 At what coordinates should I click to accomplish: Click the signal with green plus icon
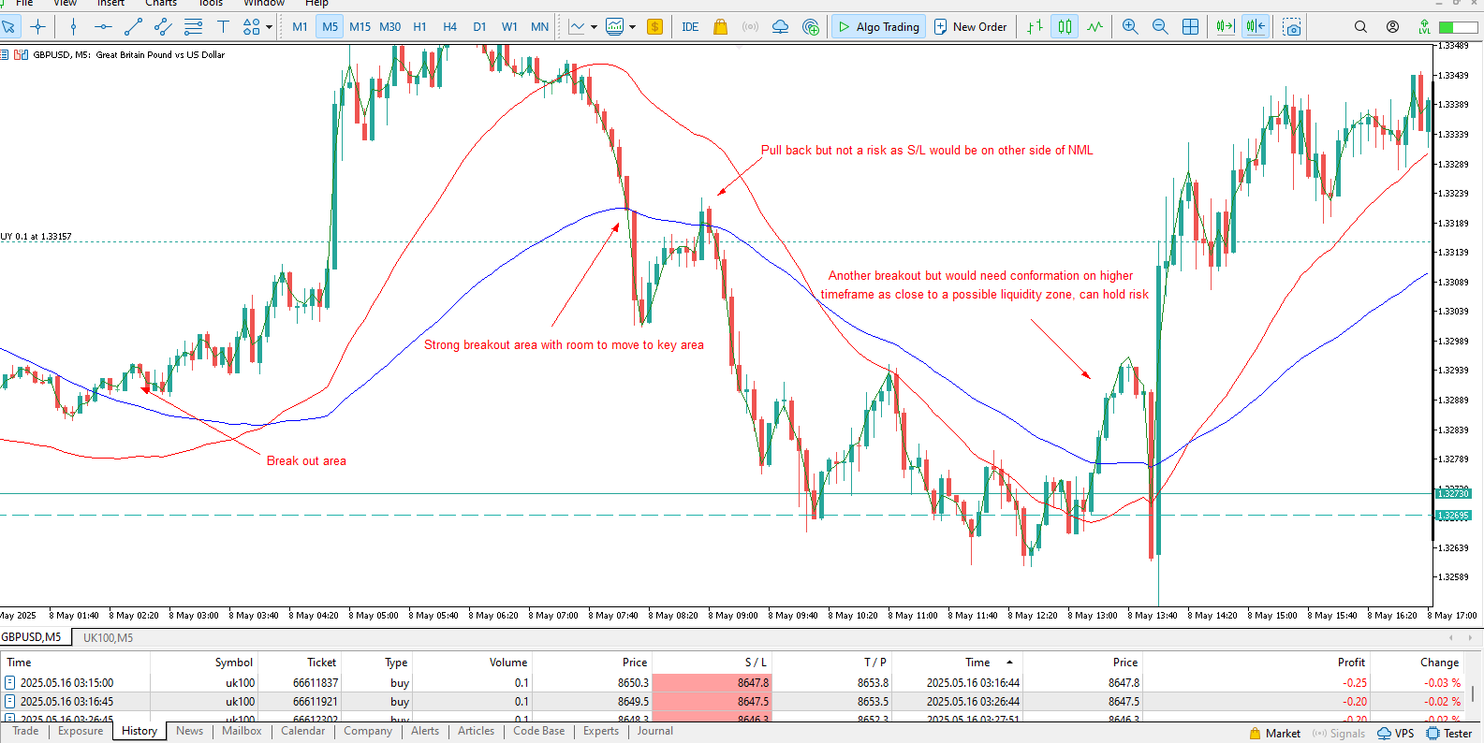point(811,27)
